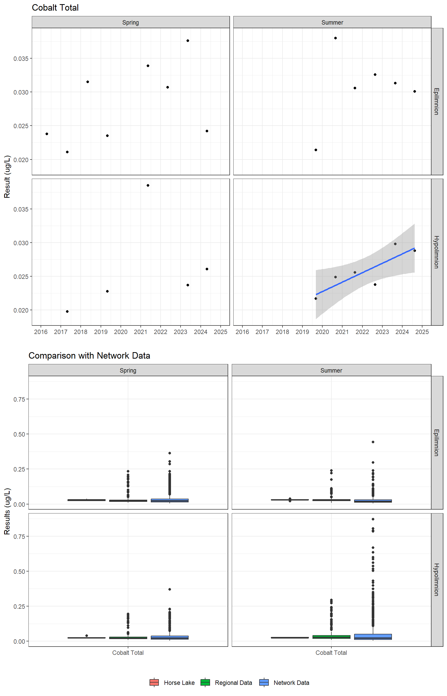Screen dimensions: 447x696
Task: Click the 2024 Summer Hypolimnion data point
Action: click(415, 251)
